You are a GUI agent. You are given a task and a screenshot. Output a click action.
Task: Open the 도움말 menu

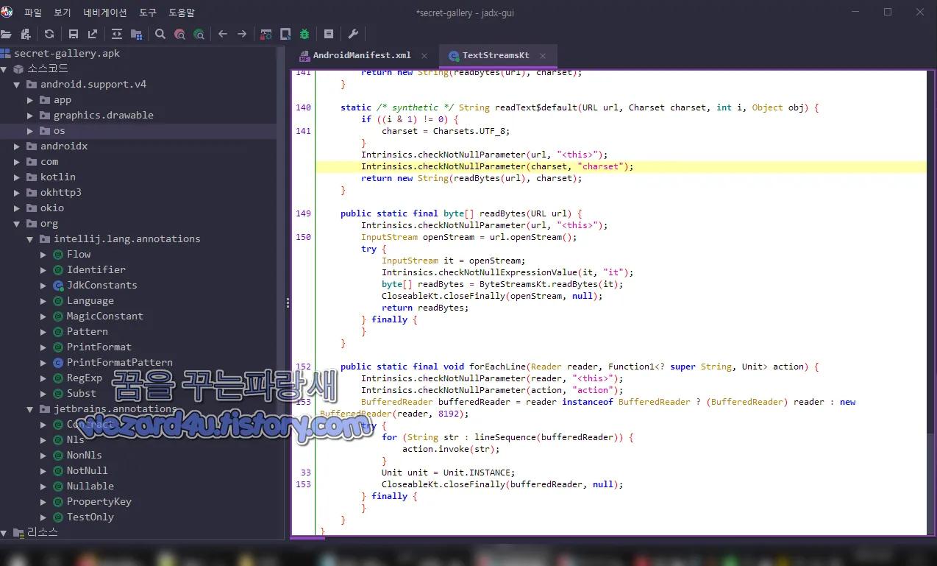tap(182, 13)
